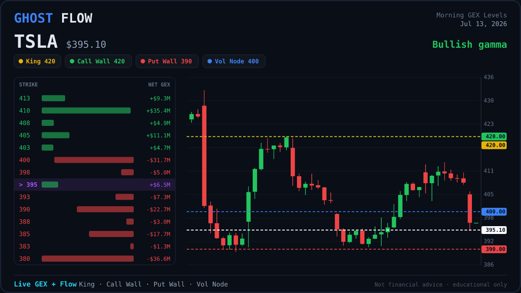Viewport: 521px width, 293px height.
Task: Select the highlighted > 395 strike row
Action: pyautogui.click(x=95, y=184)
